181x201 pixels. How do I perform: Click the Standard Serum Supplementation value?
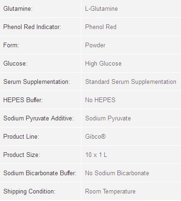(x=130, y=82)
